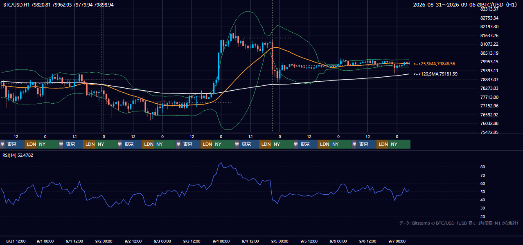The width and height of the screenshot is (523, 245).
Task: Click RSI scale value 80
Action: click(x=483, y=167)
